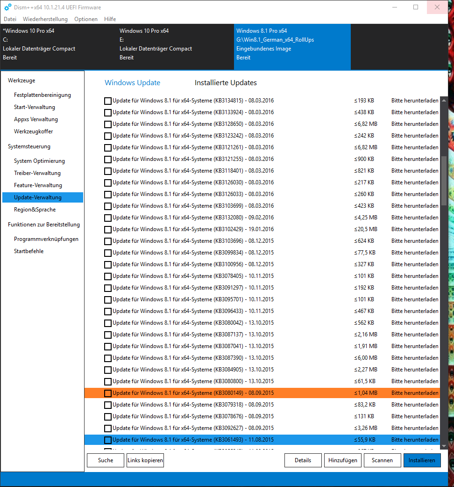Click the Installieren button

(x=422, y=460)
